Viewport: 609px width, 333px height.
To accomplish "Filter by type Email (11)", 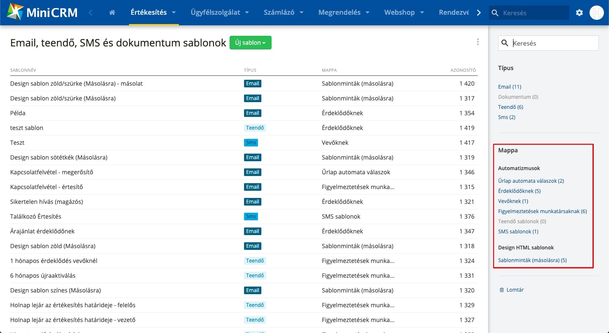I will pyautogui.click(x=510, y=87).
